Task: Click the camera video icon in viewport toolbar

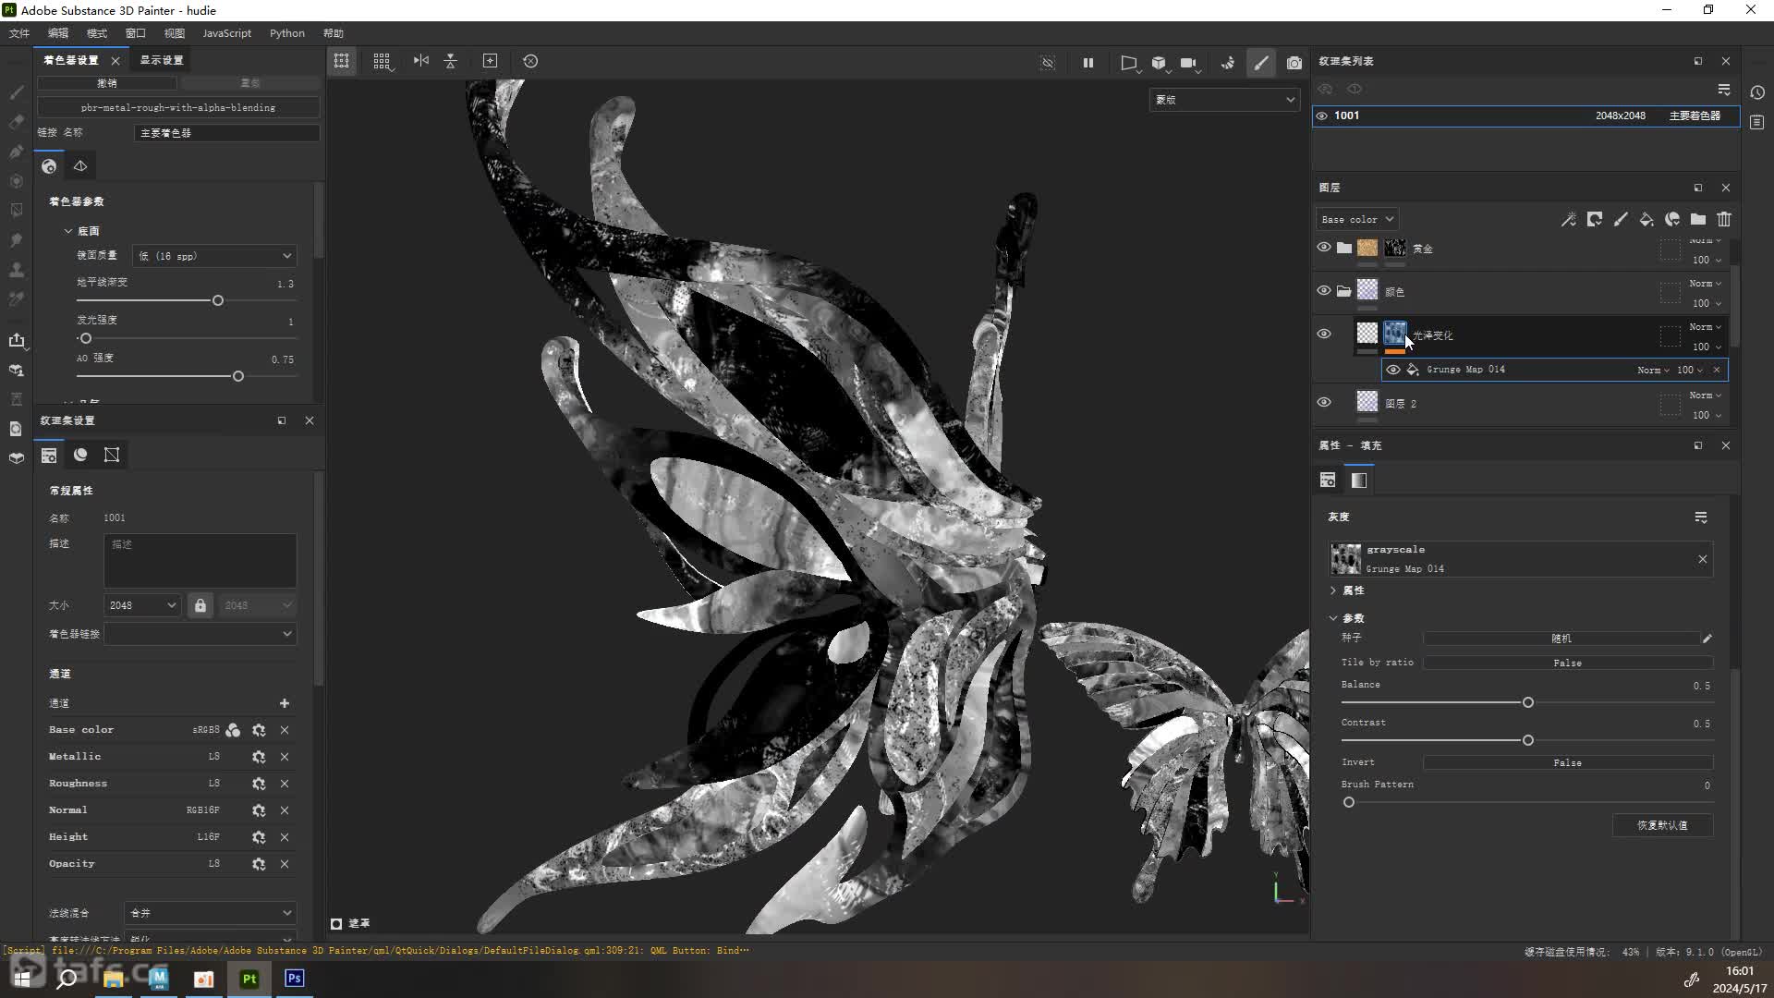Action: [1188, 63]
